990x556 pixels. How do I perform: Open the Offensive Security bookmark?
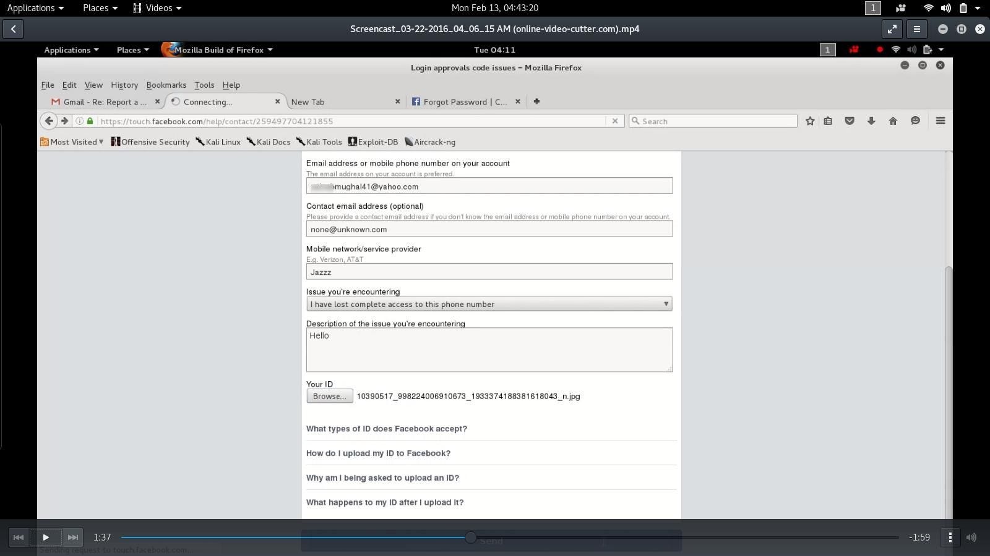pyautogui.click(x=150, y=142)
